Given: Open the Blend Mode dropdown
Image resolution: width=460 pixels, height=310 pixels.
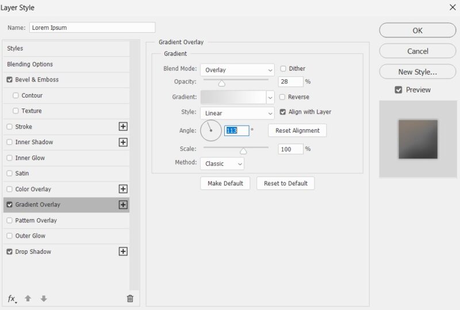Looking at the screenshot, I should pyautogui.click(x=237, y=70).
